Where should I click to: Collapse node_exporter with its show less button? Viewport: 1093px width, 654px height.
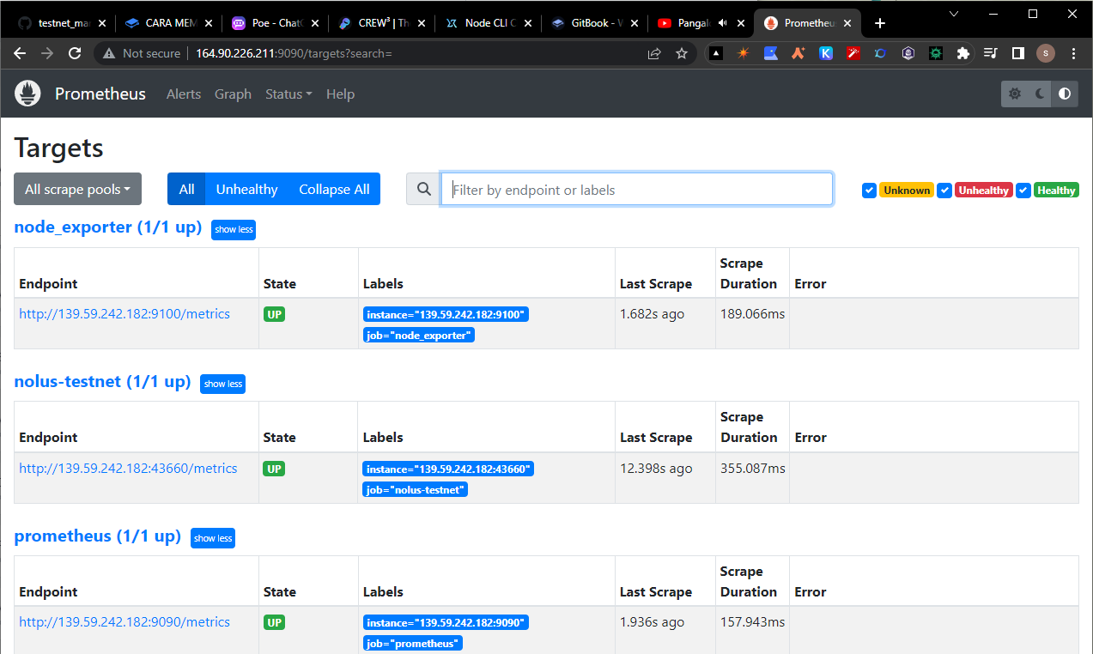(233, 229)
